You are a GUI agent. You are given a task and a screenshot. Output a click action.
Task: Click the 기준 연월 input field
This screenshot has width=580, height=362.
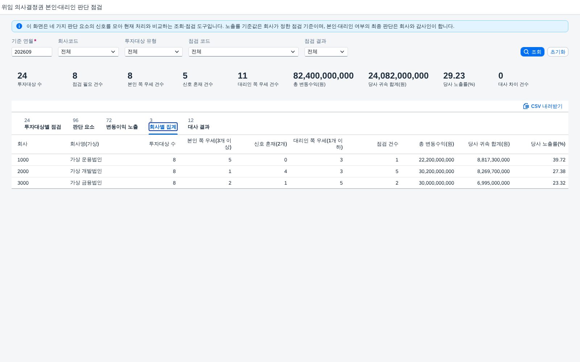click(32, 52)
